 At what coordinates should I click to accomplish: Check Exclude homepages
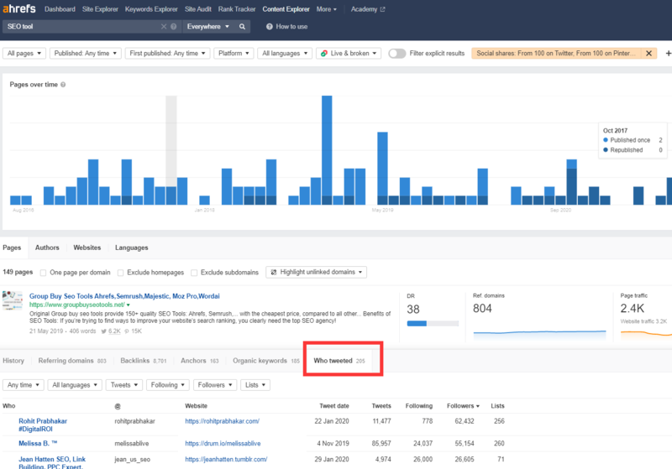point(120,273)
